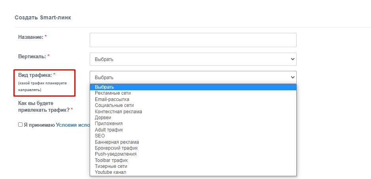Choose Рекламные сети from the list
Viewport: 371px width, 179px height.
click(x=113, y=93)
